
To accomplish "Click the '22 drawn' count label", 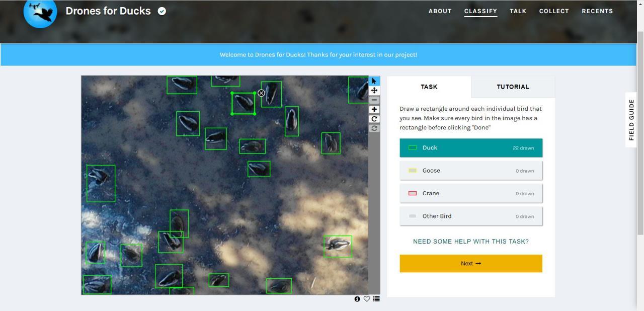I will [x=523, y=148].
